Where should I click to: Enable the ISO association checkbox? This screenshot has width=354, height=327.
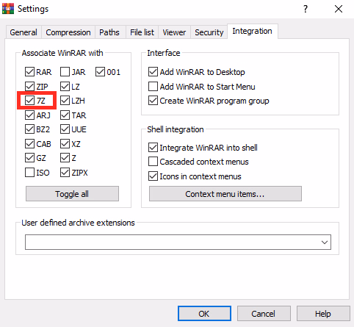29,173
